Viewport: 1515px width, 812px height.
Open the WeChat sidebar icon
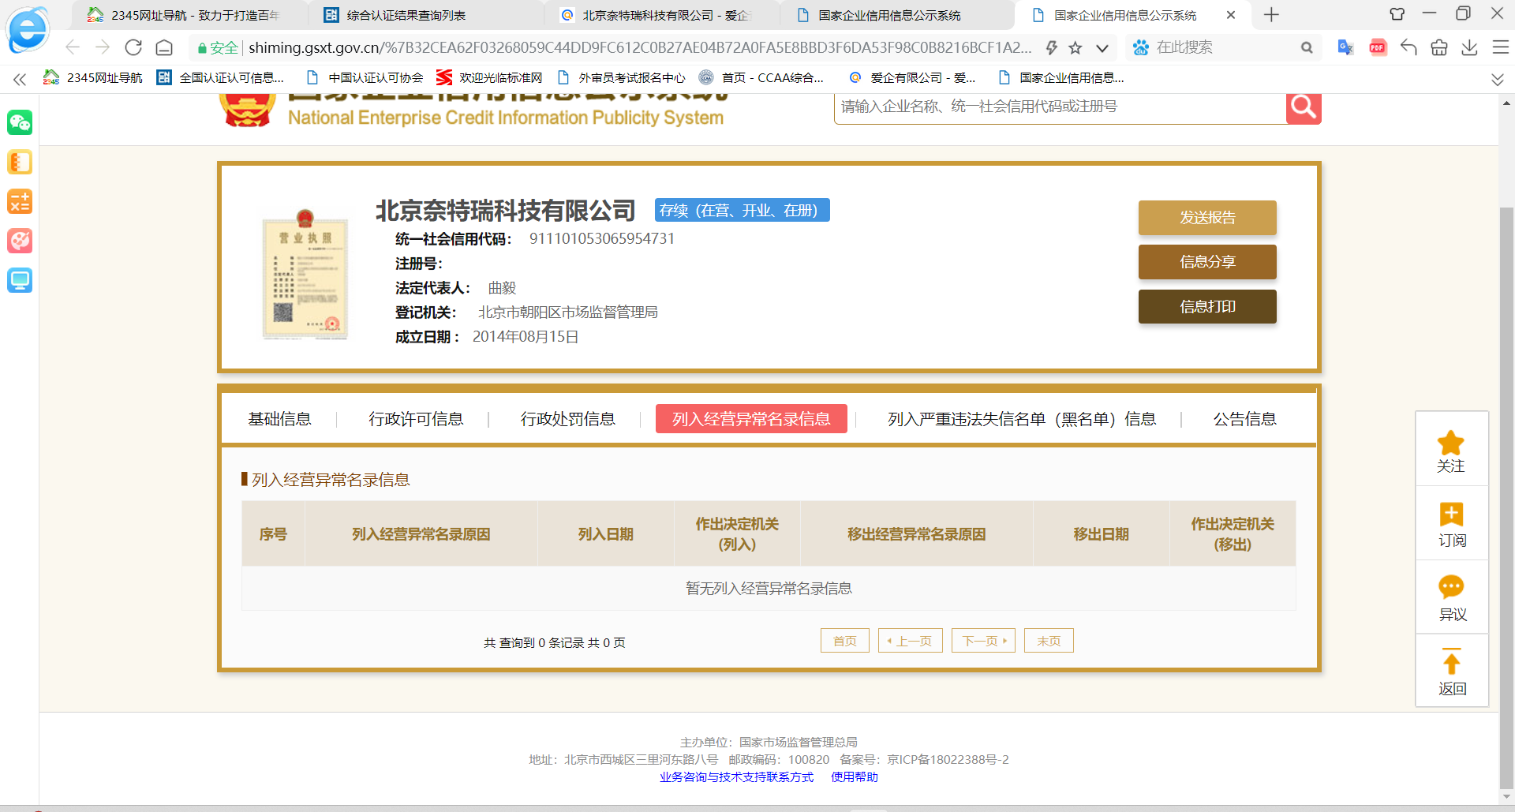(x=20, y=122)
